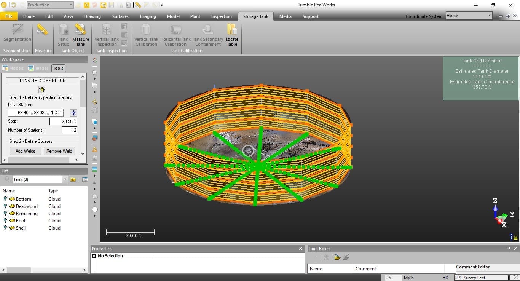
Task: Toggle visibility bulb of Deadwood cloud
Action: tap(5, 206)
